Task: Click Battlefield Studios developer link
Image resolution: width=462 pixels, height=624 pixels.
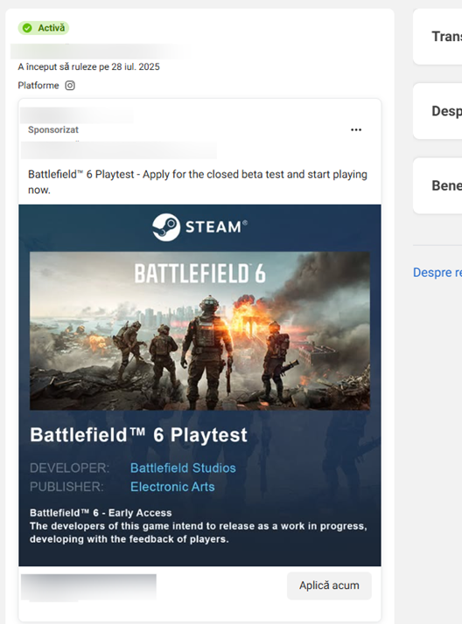Action: pos(183,468)
